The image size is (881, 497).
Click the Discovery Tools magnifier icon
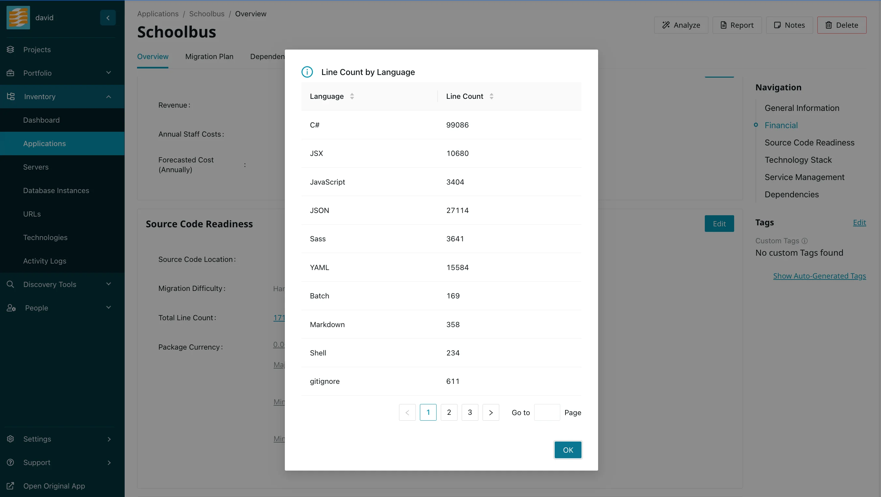tap(10, 284)
